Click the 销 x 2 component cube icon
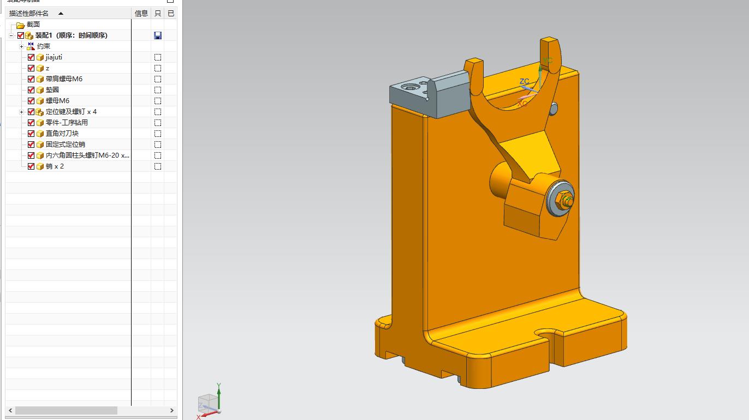 click(x=40, y=166)
